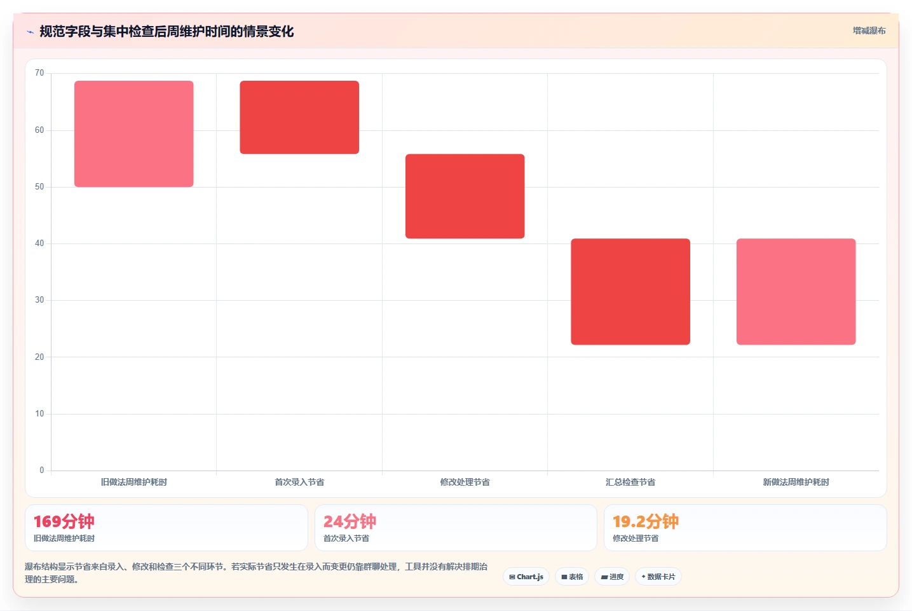Image resolution: width=912 pixels, height=611 pixels.
Task: Click the lightning icon beside the title
Action: click(30, 32)
